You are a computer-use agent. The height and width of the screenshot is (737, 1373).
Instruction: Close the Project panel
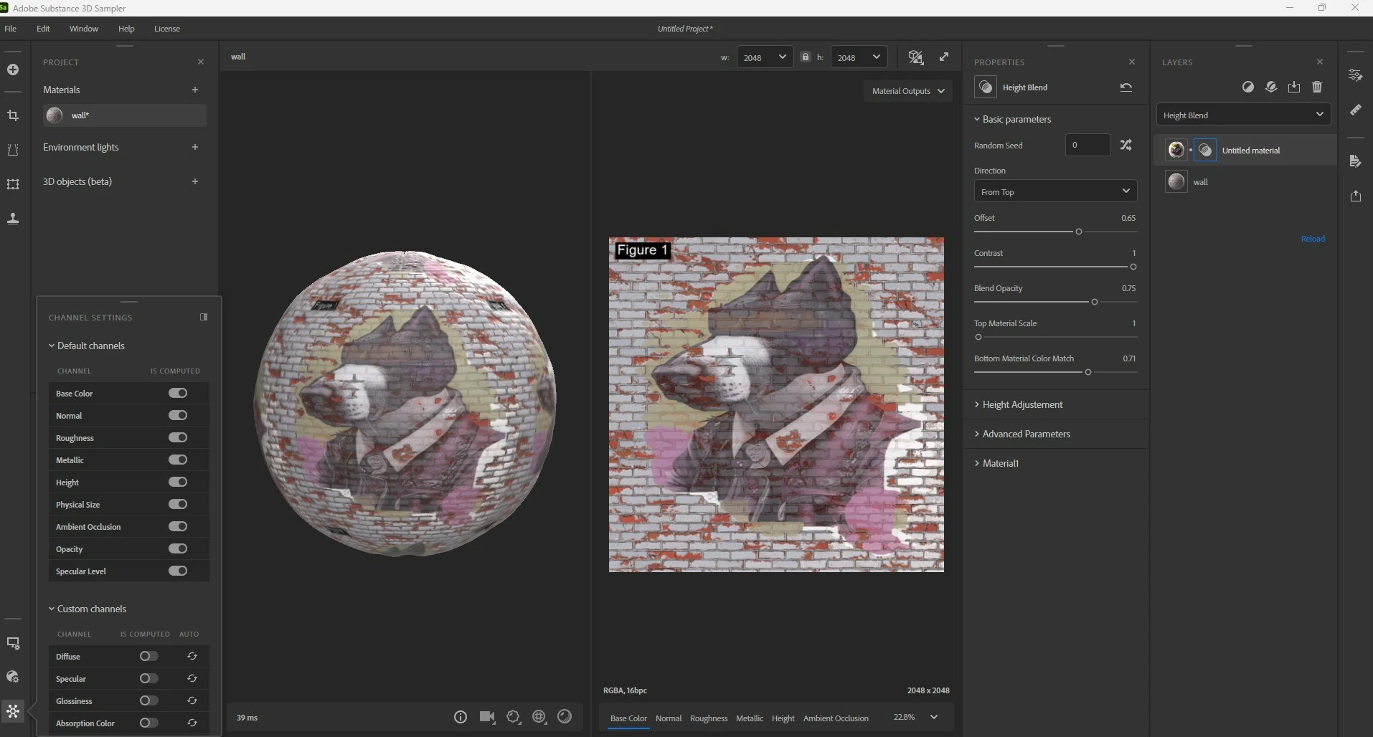[x=201, y=62]
